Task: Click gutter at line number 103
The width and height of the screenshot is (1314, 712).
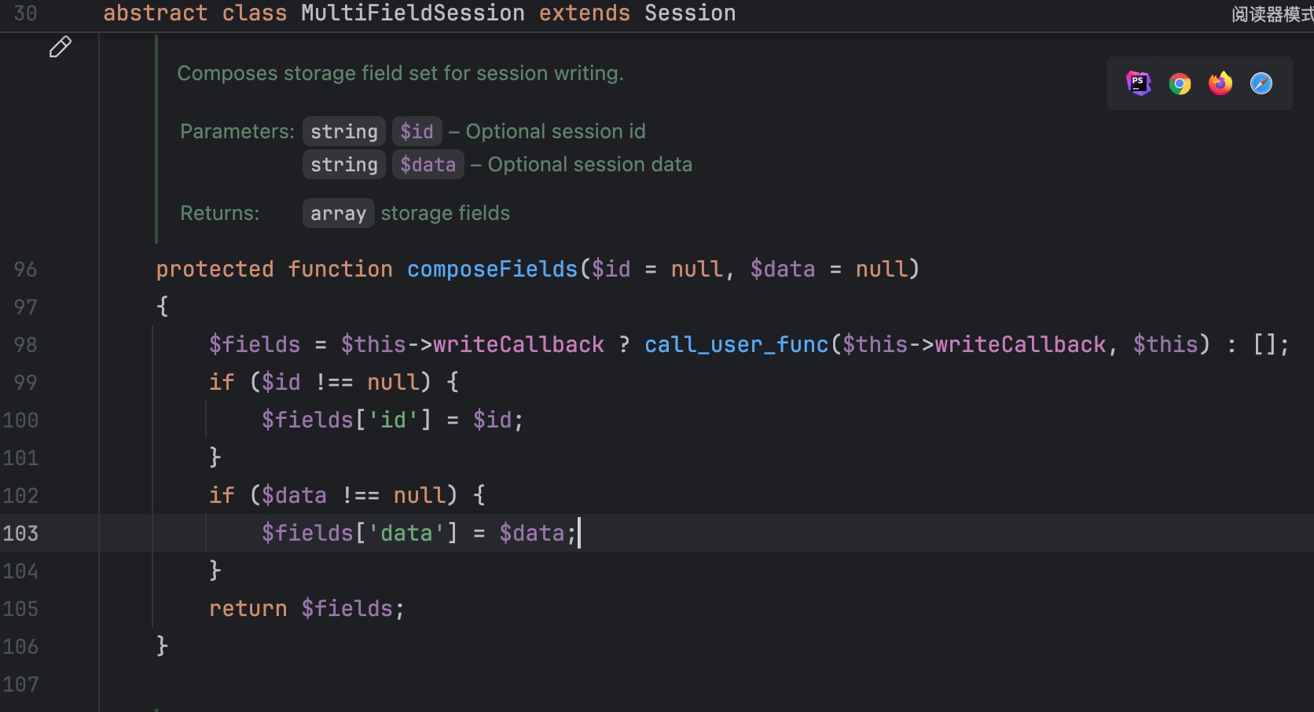Action: tap(20, 534)
